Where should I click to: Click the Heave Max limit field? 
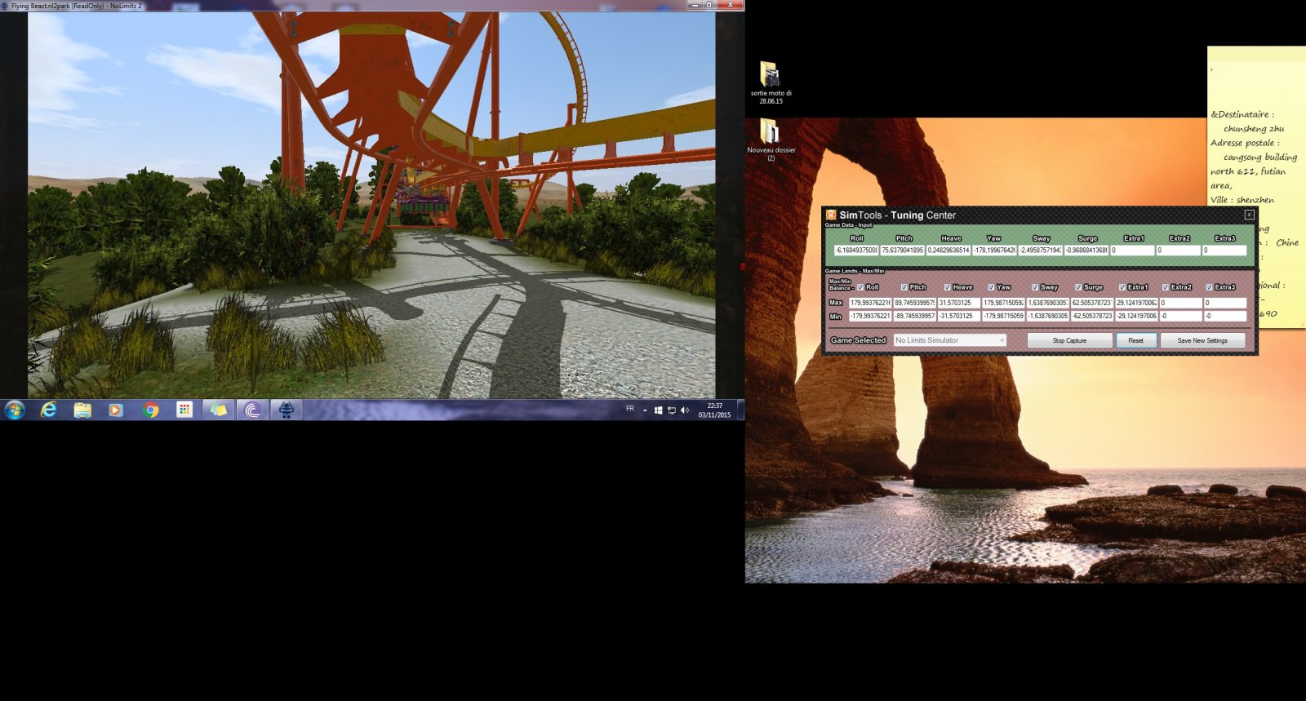[x=958, y=303]
